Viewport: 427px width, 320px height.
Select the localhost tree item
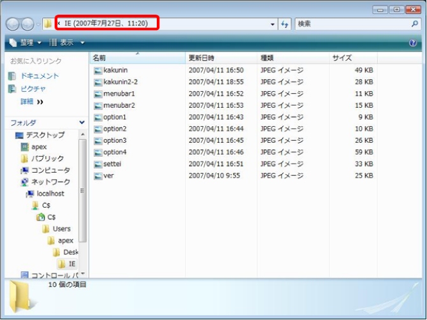coord(50,193)
